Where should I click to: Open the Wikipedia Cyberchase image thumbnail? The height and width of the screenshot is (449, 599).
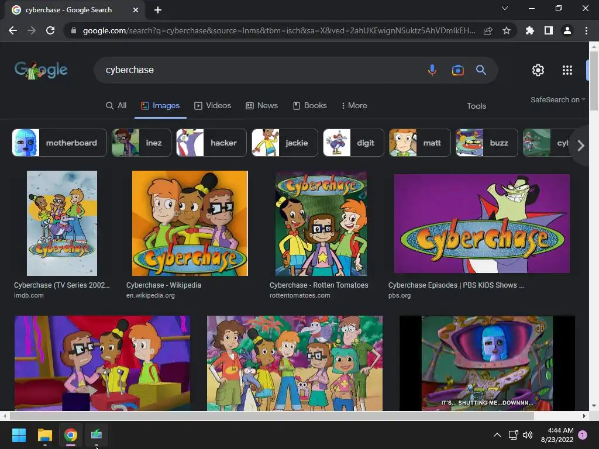point(190,223)
